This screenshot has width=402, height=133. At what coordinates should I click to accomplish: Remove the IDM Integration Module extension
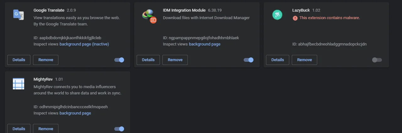(x=175, y=60)
